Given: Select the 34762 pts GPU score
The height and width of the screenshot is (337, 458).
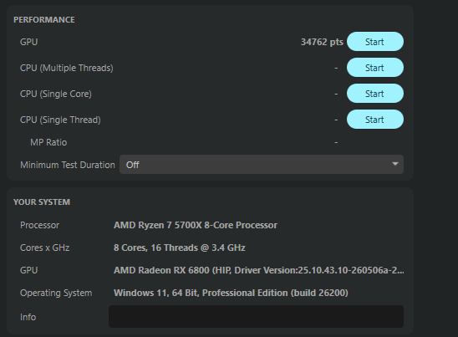Looking at the screenshot, I should point(322,42).
